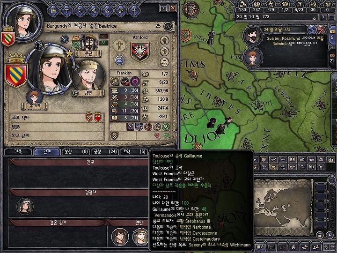Increase game speed with plus button
Viewport: 337px width, 253px height.
coord(324,17)
